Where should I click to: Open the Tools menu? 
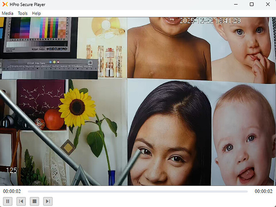click(x=22, y=13)
